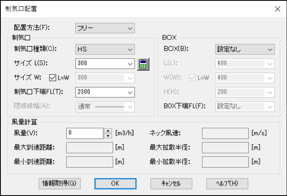Click the ネック風速 result field
Screen dimensions: 287x196
(225, 133)
